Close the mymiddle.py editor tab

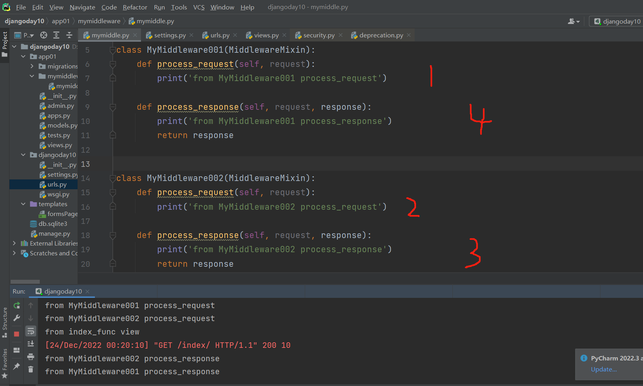tap(135, 35)
